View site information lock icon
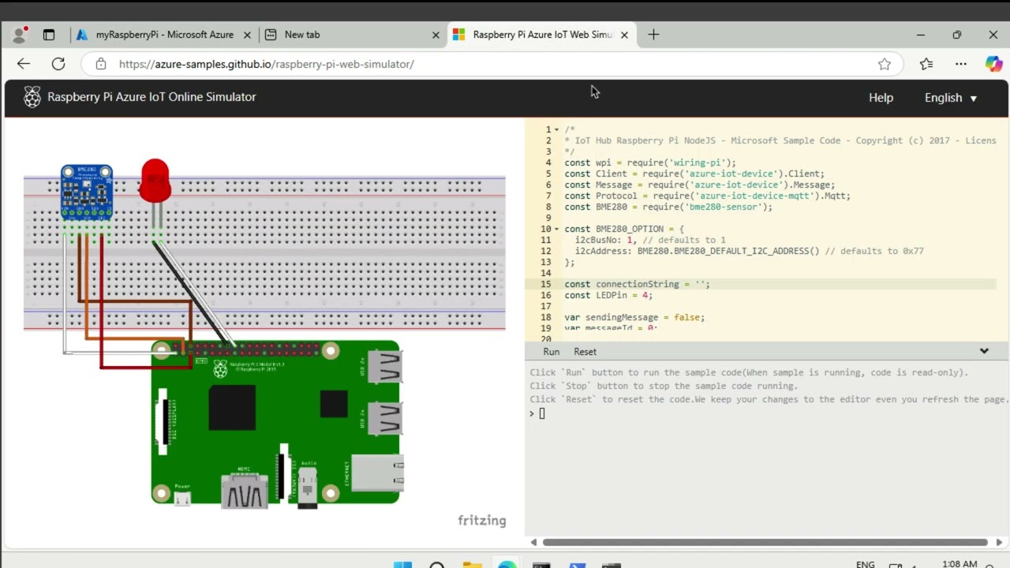 click(x=100, y=64)
